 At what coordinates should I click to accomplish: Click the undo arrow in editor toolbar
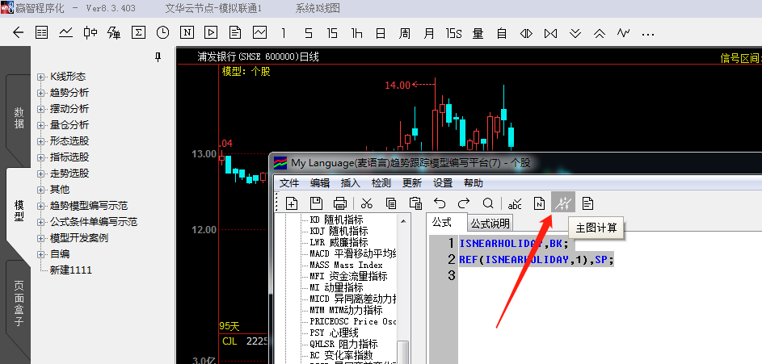pyautogui.click(x=440, y=203)
